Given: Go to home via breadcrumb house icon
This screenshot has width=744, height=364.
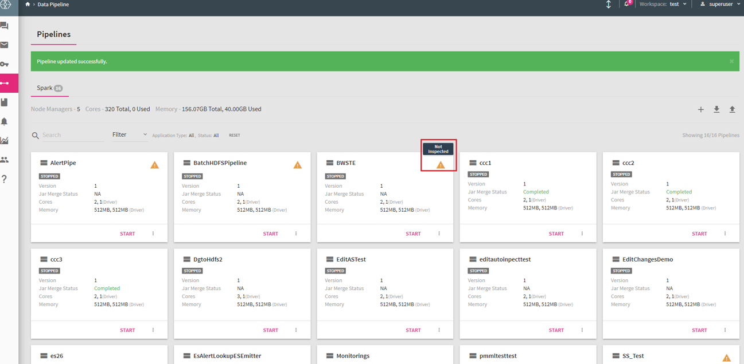Looking at the screenshot, I should point(28,4).
